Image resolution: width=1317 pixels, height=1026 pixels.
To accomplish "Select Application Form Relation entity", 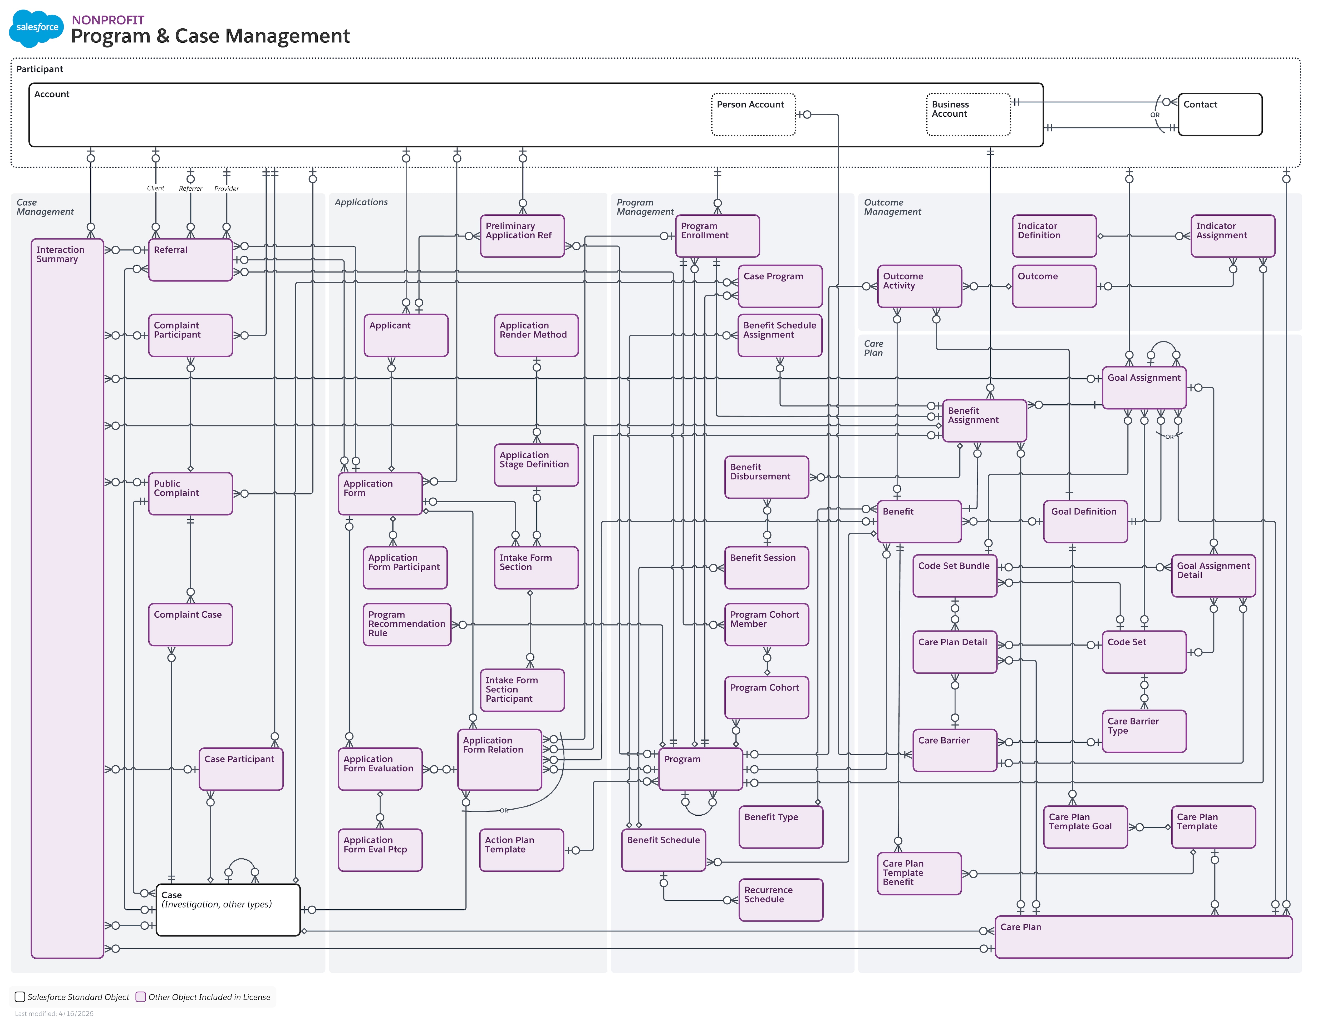I will tap(500, 760).
